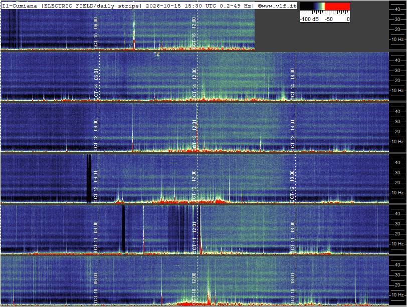This screenshot has height=307, width=407.
Task: Pick the OCT-14 18:00 time marker
Action: tap(292, 84)
